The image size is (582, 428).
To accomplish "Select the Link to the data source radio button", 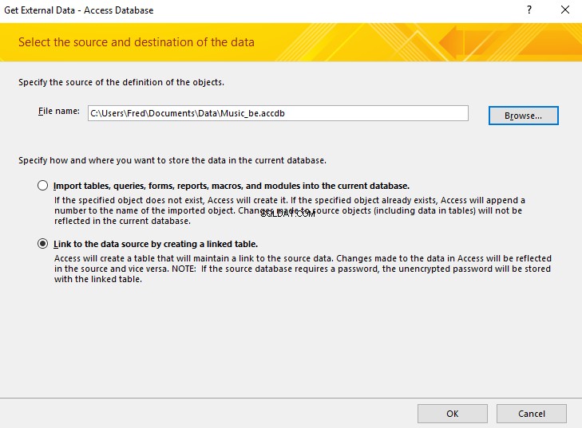I will click(x=42, y=243).
